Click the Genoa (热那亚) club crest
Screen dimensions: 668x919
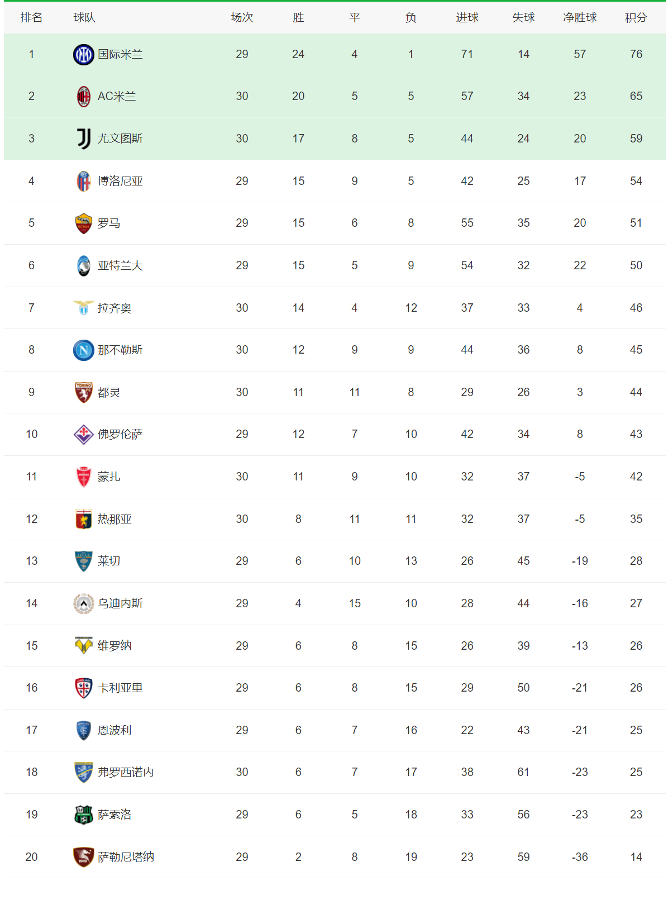[84, 519]
